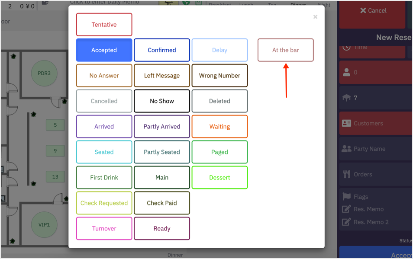Choose First Drink status
Viewport: 413px width, 259px height.
(104, 177)
